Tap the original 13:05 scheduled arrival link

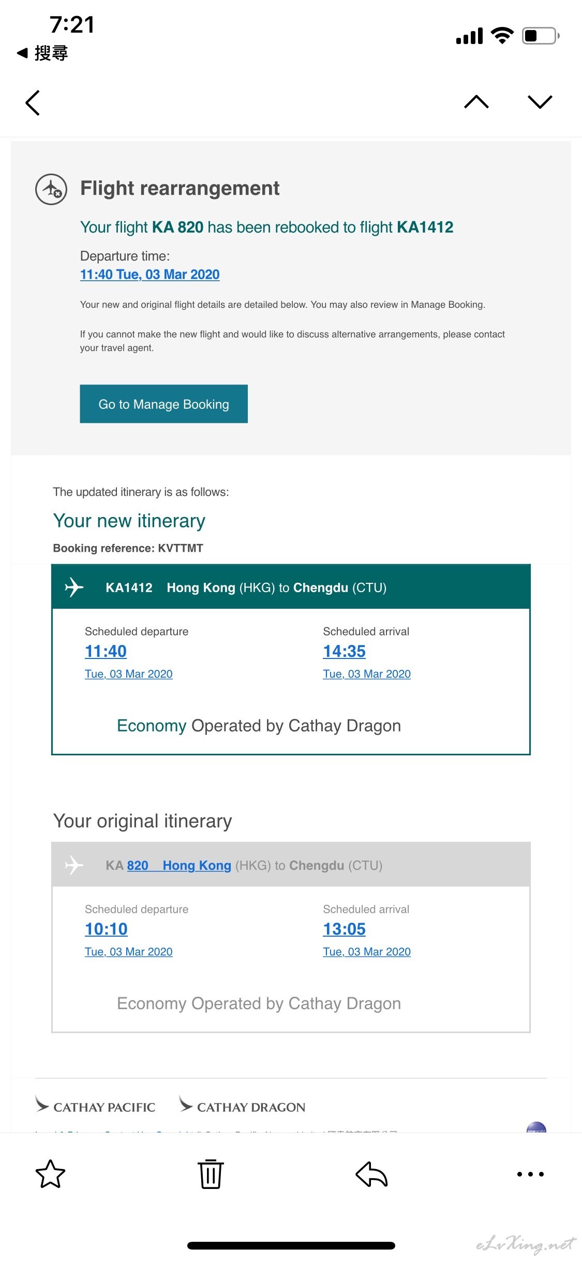(x=344, y=928)
